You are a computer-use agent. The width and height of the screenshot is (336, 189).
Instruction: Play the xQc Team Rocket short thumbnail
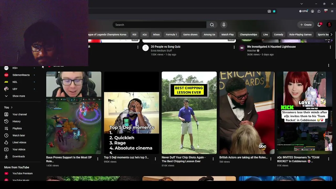point(305,113)
